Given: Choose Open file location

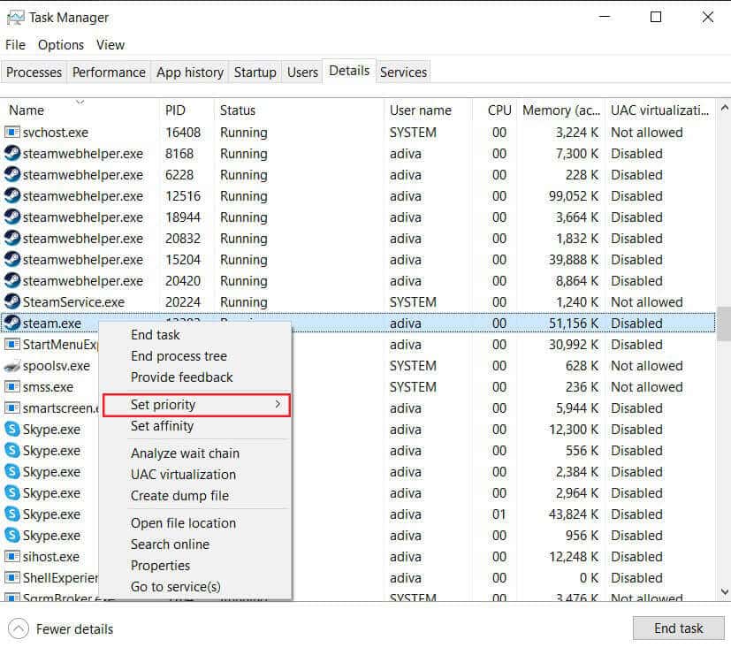Looking at the screenshot, I should (x=183, y=523).
